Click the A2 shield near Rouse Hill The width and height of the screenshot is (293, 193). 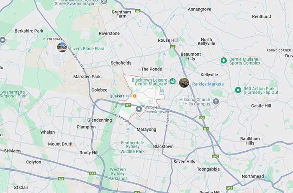(172, 47)
